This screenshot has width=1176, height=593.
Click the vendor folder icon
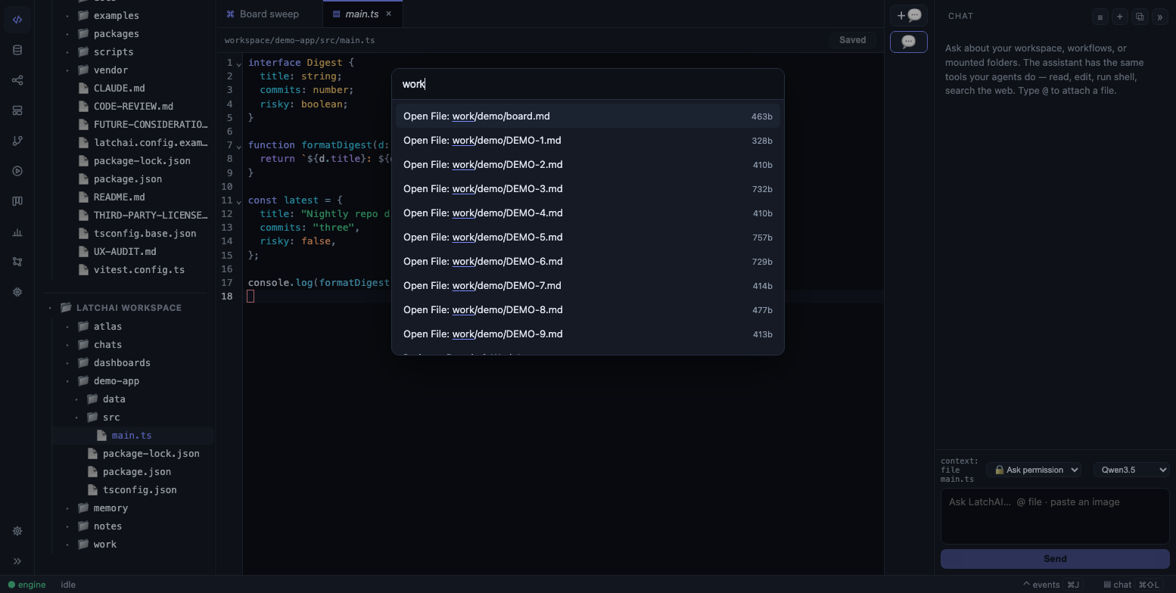(83, 70)
